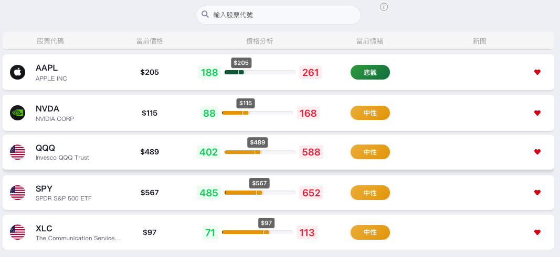Click the NVIDIA logo icon
560x257 pixels.
(17, 113)
